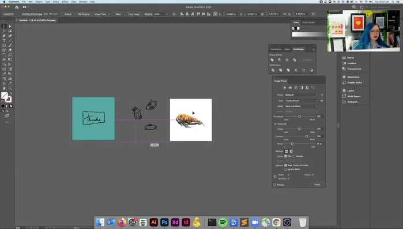403x229 pixels.
Task: Select the Rectangle tool
Action: tap(4, 45)
